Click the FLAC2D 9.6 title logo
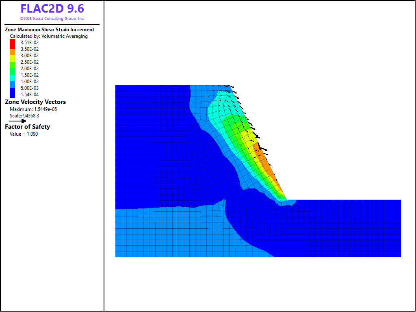The height and width of the screenshot is (312, 416). 52,9
